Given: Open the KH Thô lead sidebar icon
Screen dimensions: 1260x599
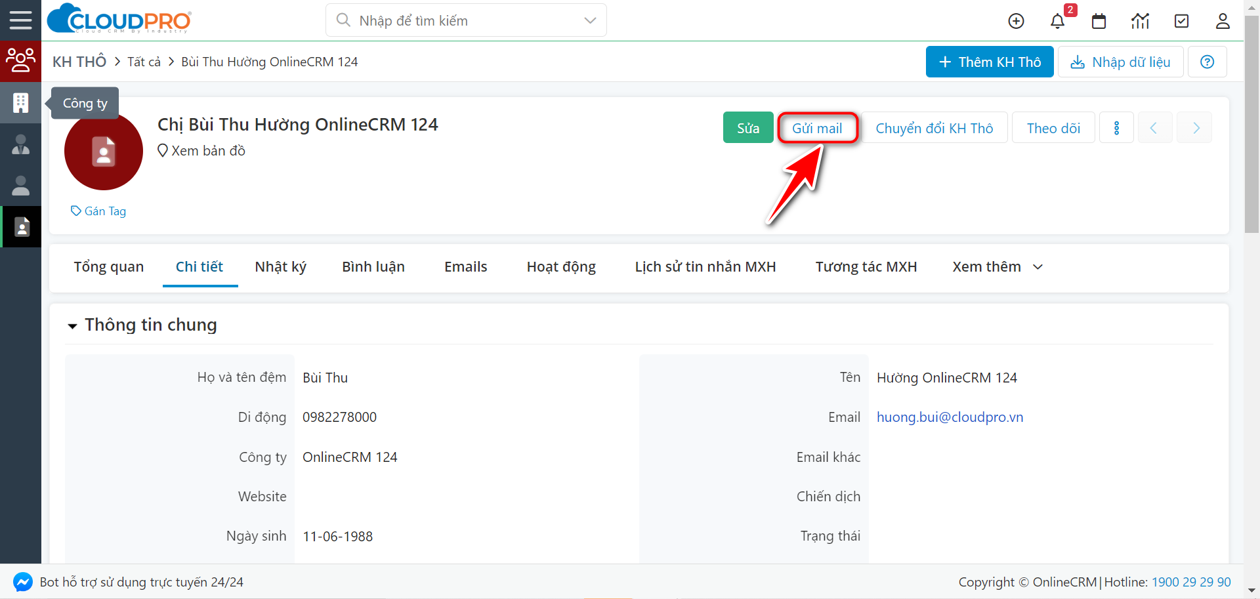Looking at the screenshot, I should tap(22, 227).
